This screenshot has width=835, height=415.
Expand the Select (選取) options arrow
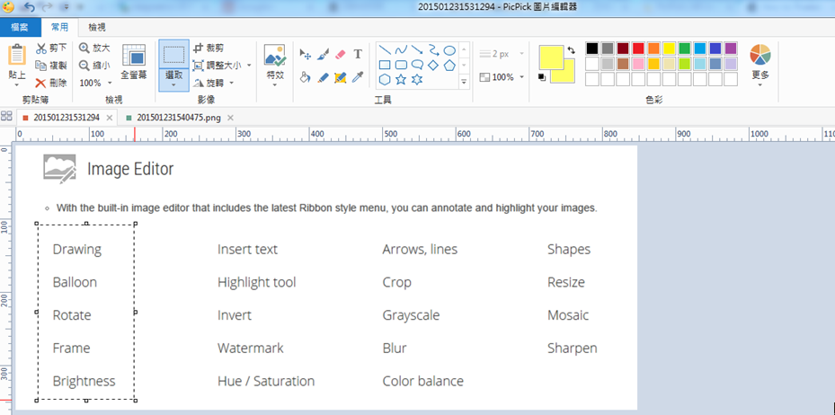coord(173,85)
